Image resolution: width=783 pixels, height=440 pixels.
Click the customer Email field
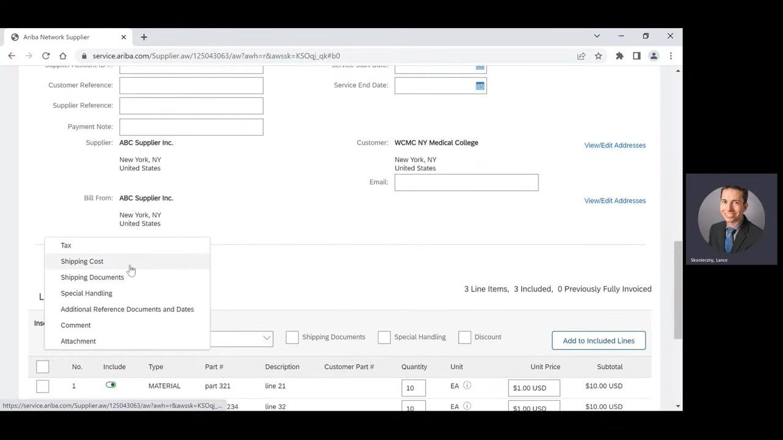coord(467,182)
